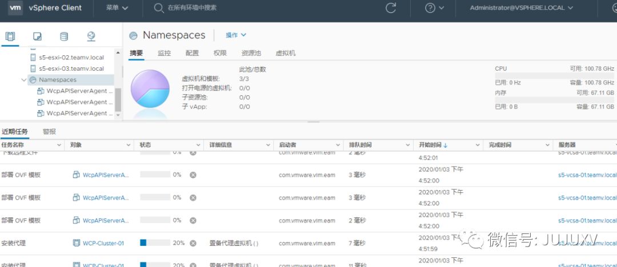Select Namespaces resource pool in tree
This screenshot has width=617, height=267.
pyautogui.click(x=58, y=80)
